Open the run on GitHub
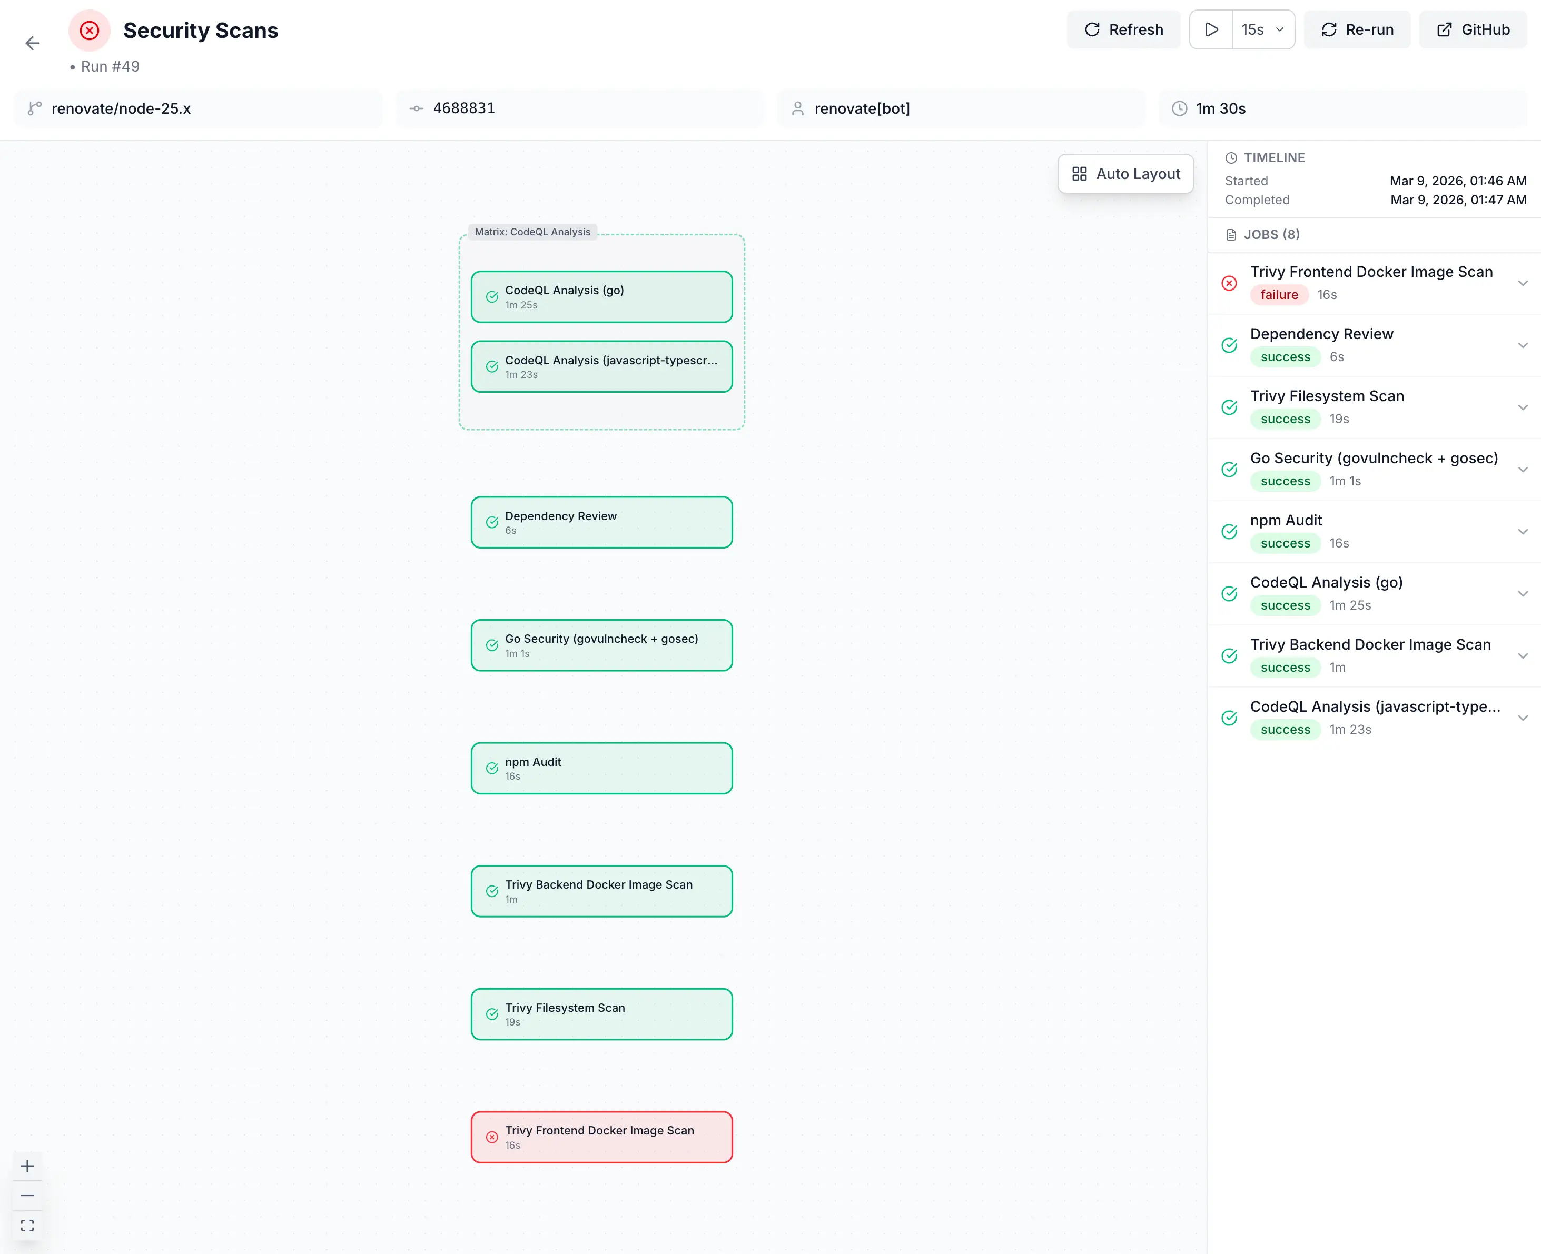The height and width of the screenshot is (1254, 1541). (x=1473, y=29)
